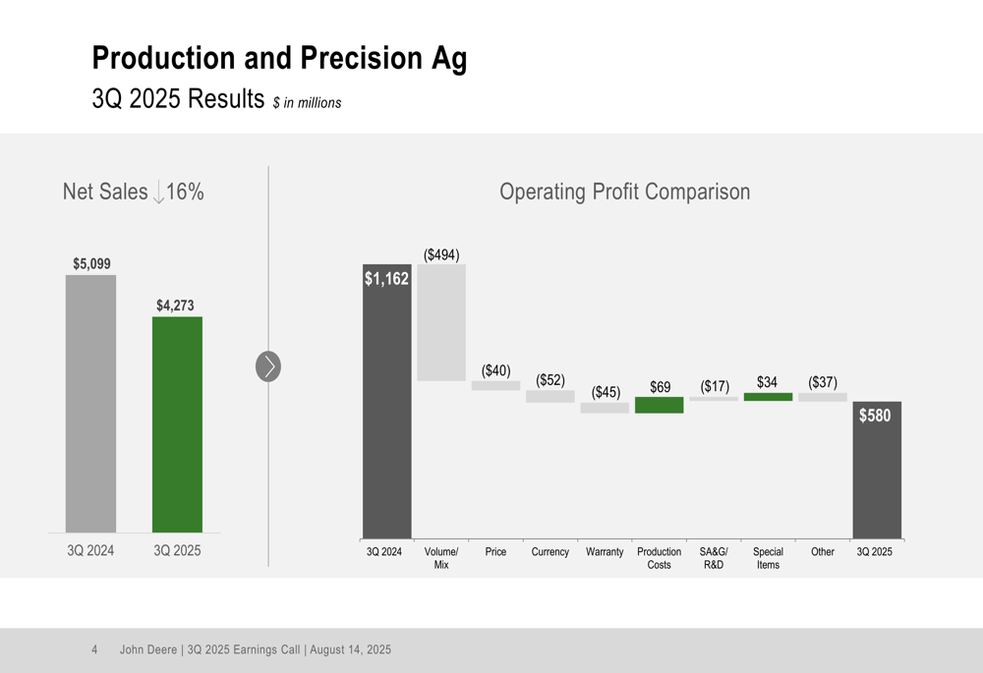Select the ($37) Other waterfall bar

tap(823, 397)
